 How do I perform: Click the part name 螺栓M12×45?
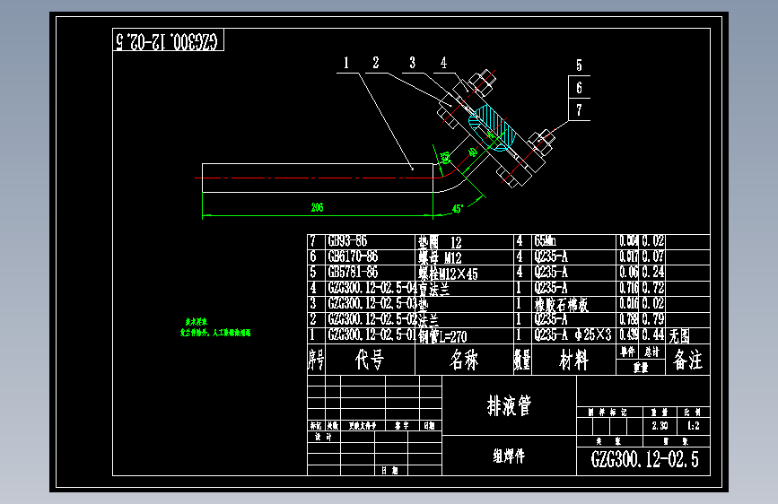pos(448,274)
